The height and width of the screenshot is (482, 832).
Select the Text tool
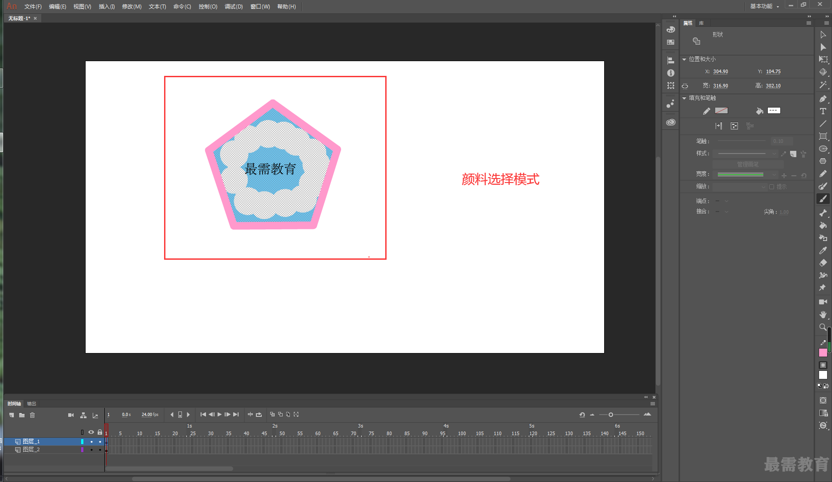pyautogui.click(x=823, y=111)
